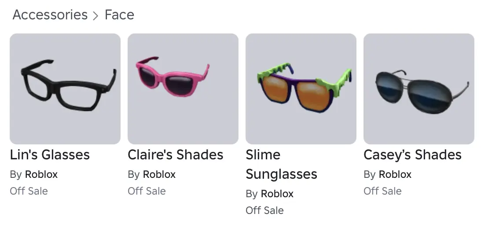Select the Slime Sunglasses item image
The image size is (492, 243).
click(301, 89)
